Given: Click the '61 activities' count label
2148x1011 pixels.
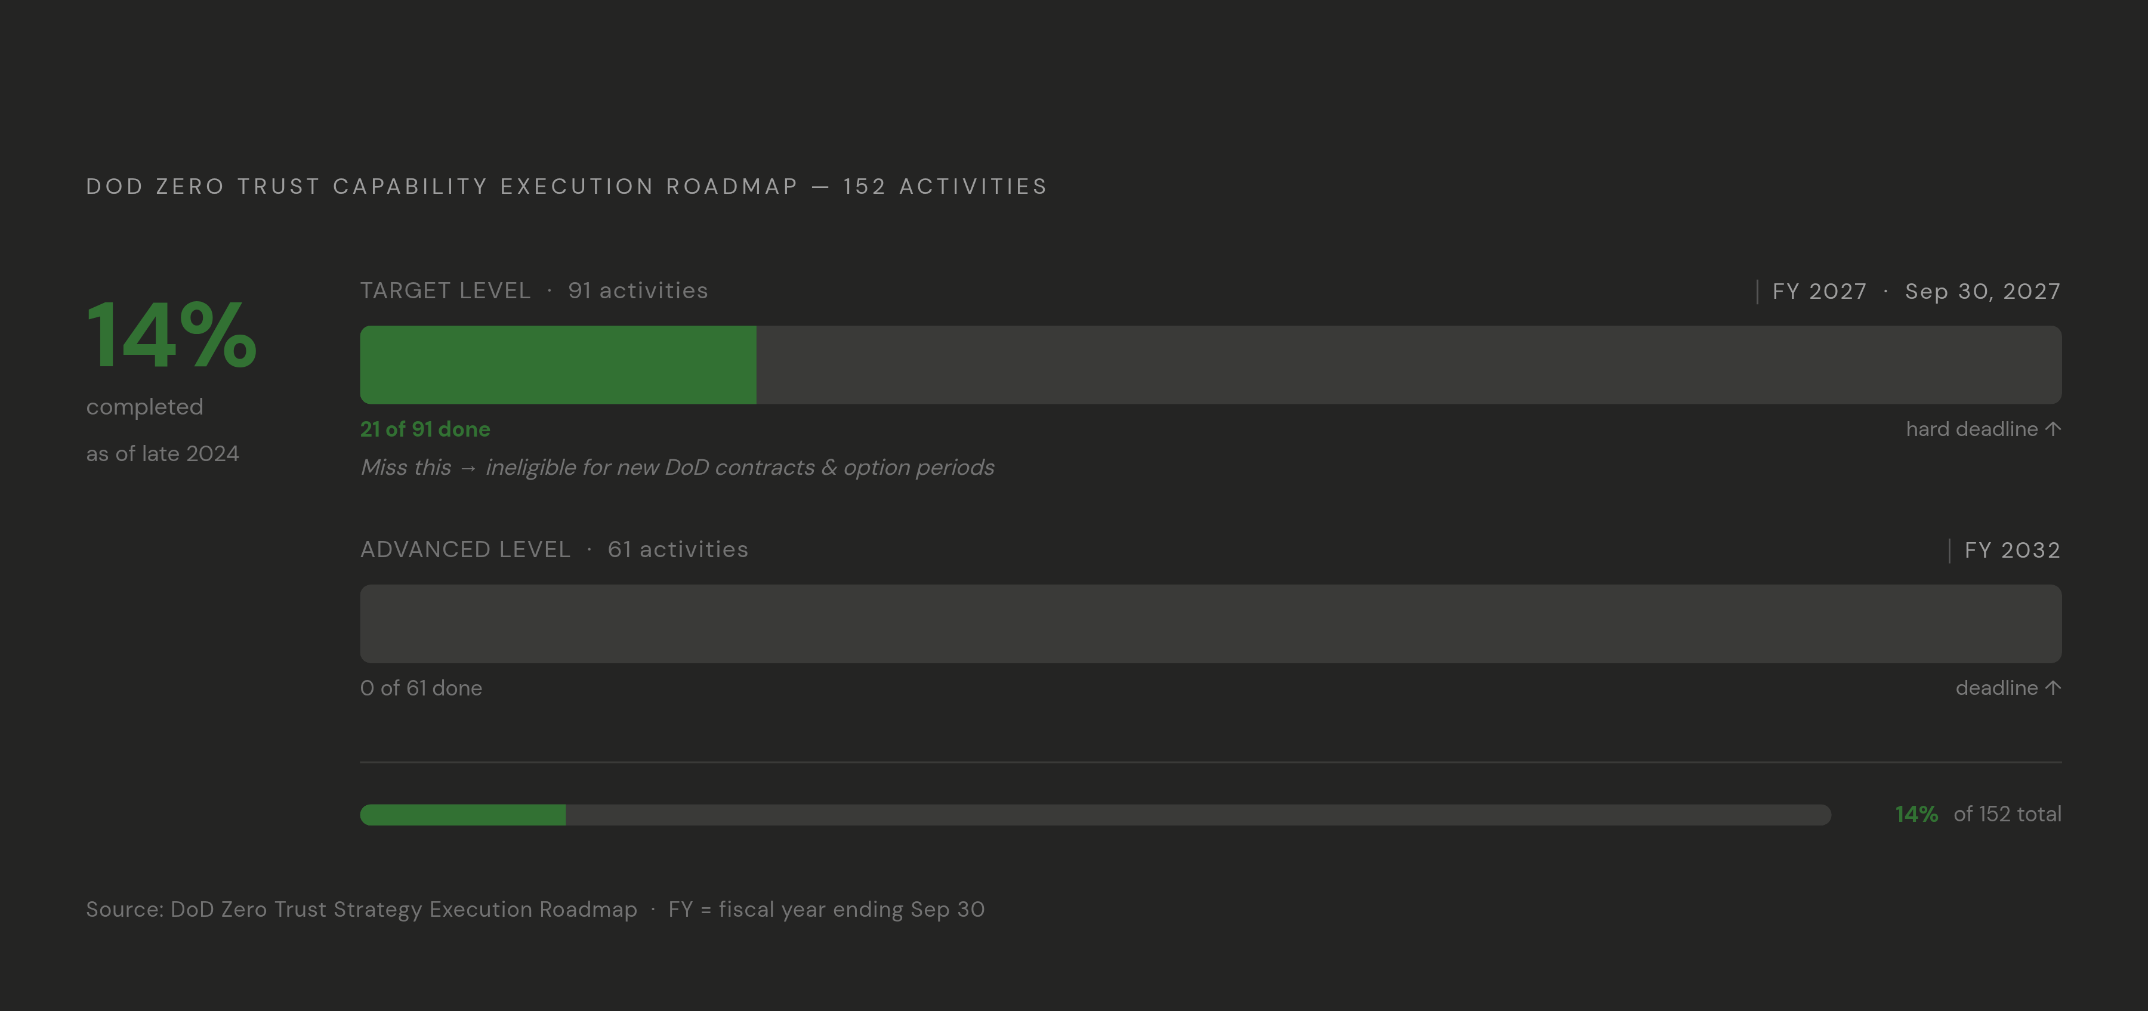Looking at the screenshot, I should [678, 549].
